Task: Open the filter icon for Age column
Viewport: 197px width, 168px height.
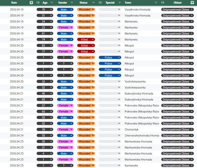Action: (x=52, y=3)
